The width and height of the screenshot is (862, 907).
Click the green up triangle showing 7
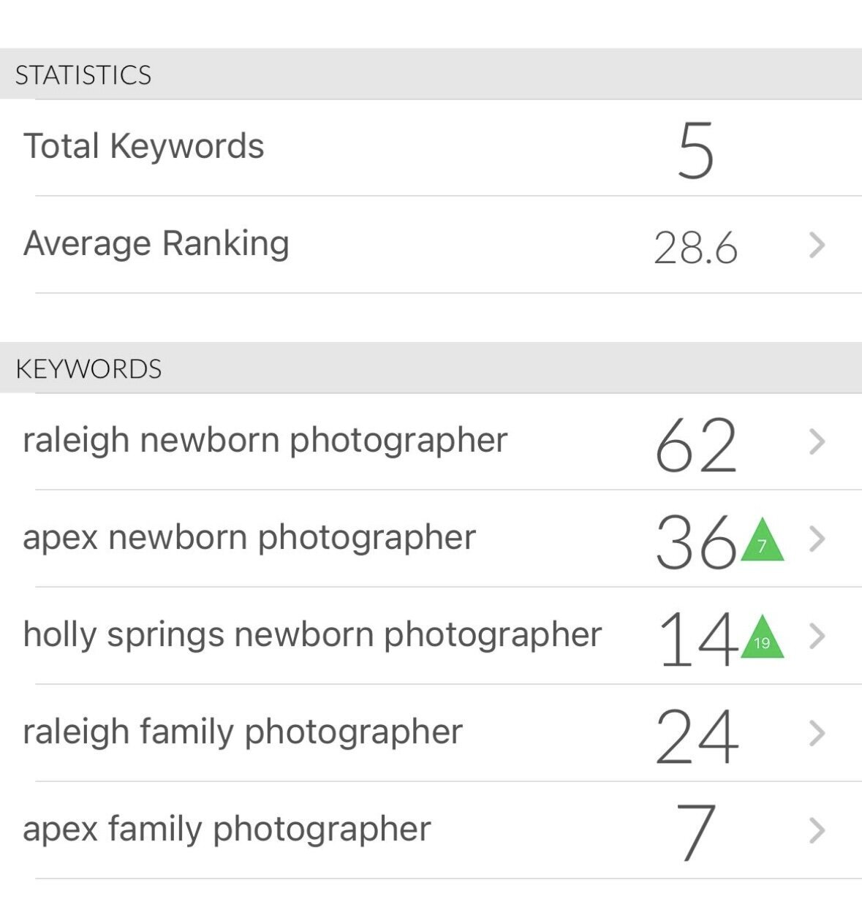(762, 543)
